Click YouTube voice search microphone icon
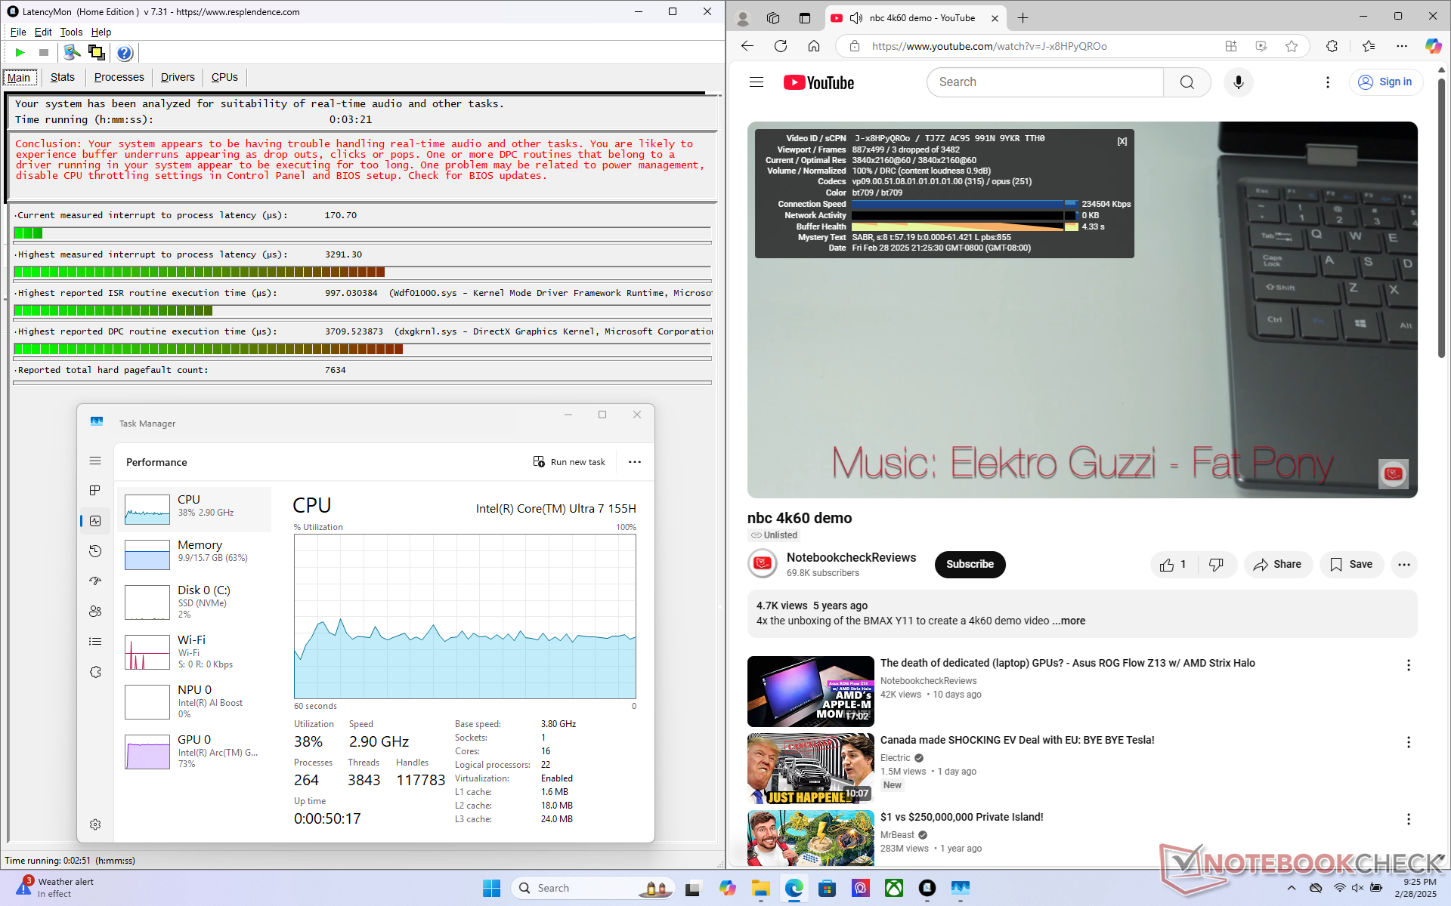Screen dimensions: 1451x906 tap(1238, 82)
